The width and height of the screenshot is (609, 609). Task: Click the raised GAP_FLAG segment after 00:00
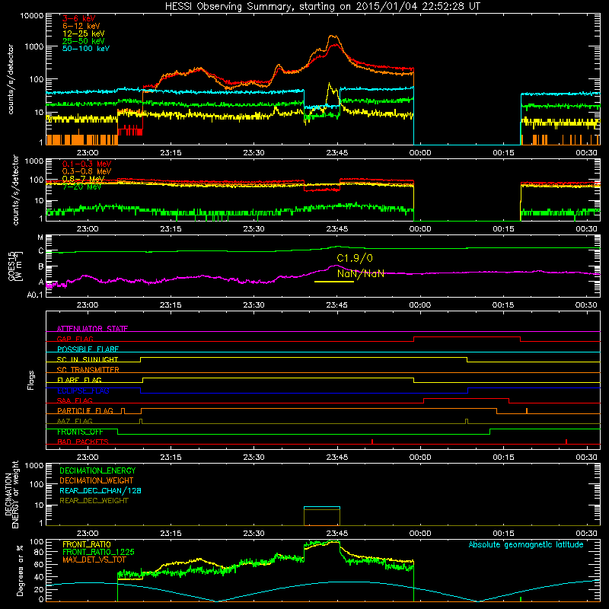[x=467, y=337]
